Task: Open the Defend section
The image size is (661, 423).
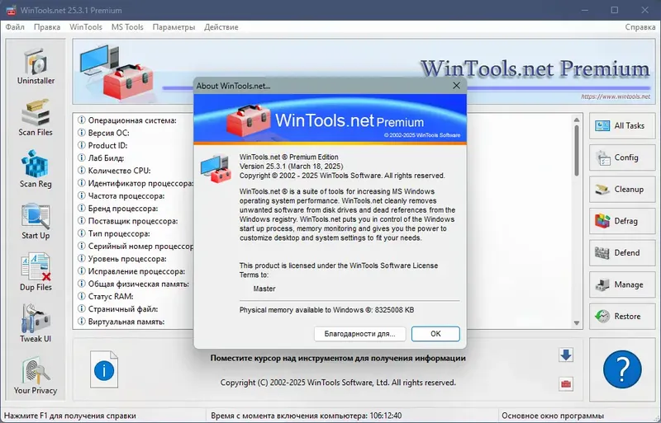Action: (622, 253)
